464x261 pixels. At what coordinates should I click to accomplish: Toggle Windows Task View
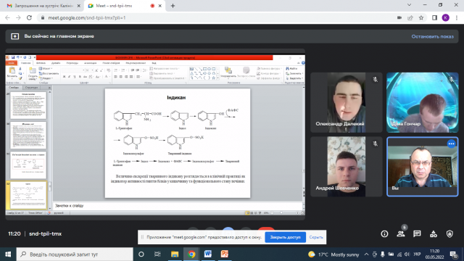point(157,254)
